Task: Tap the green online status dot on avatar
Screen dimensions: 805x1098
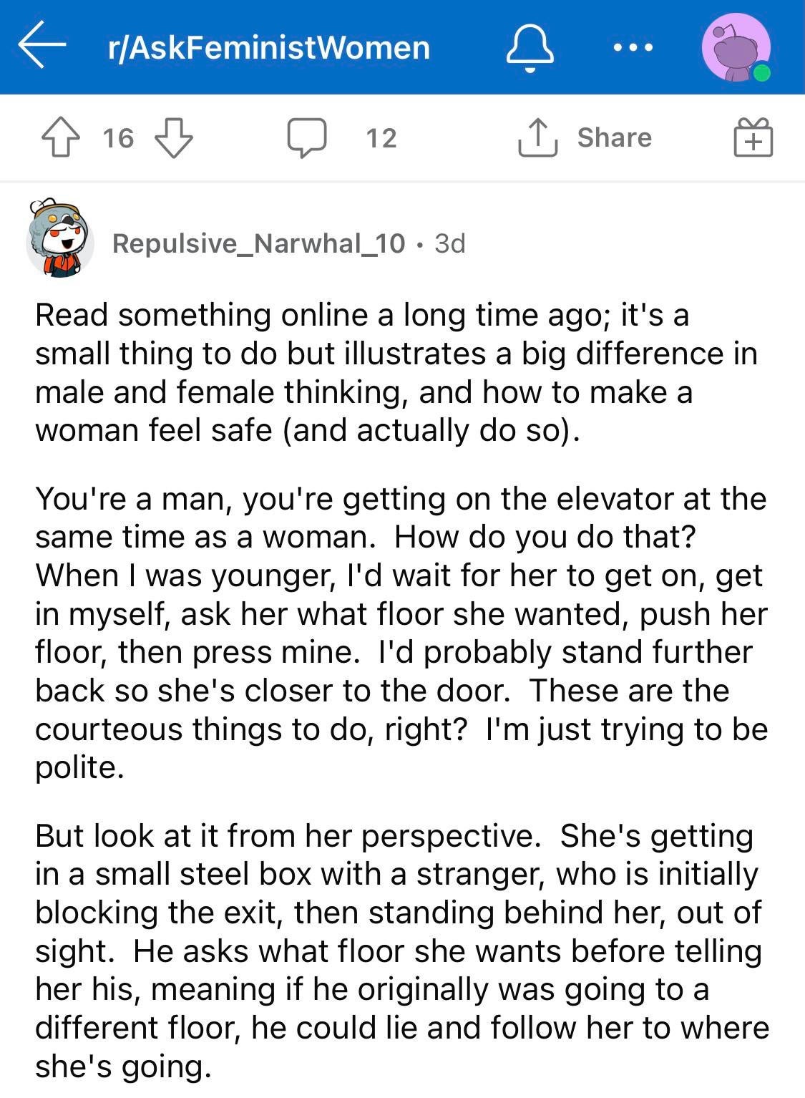Action: pos(761,72)
